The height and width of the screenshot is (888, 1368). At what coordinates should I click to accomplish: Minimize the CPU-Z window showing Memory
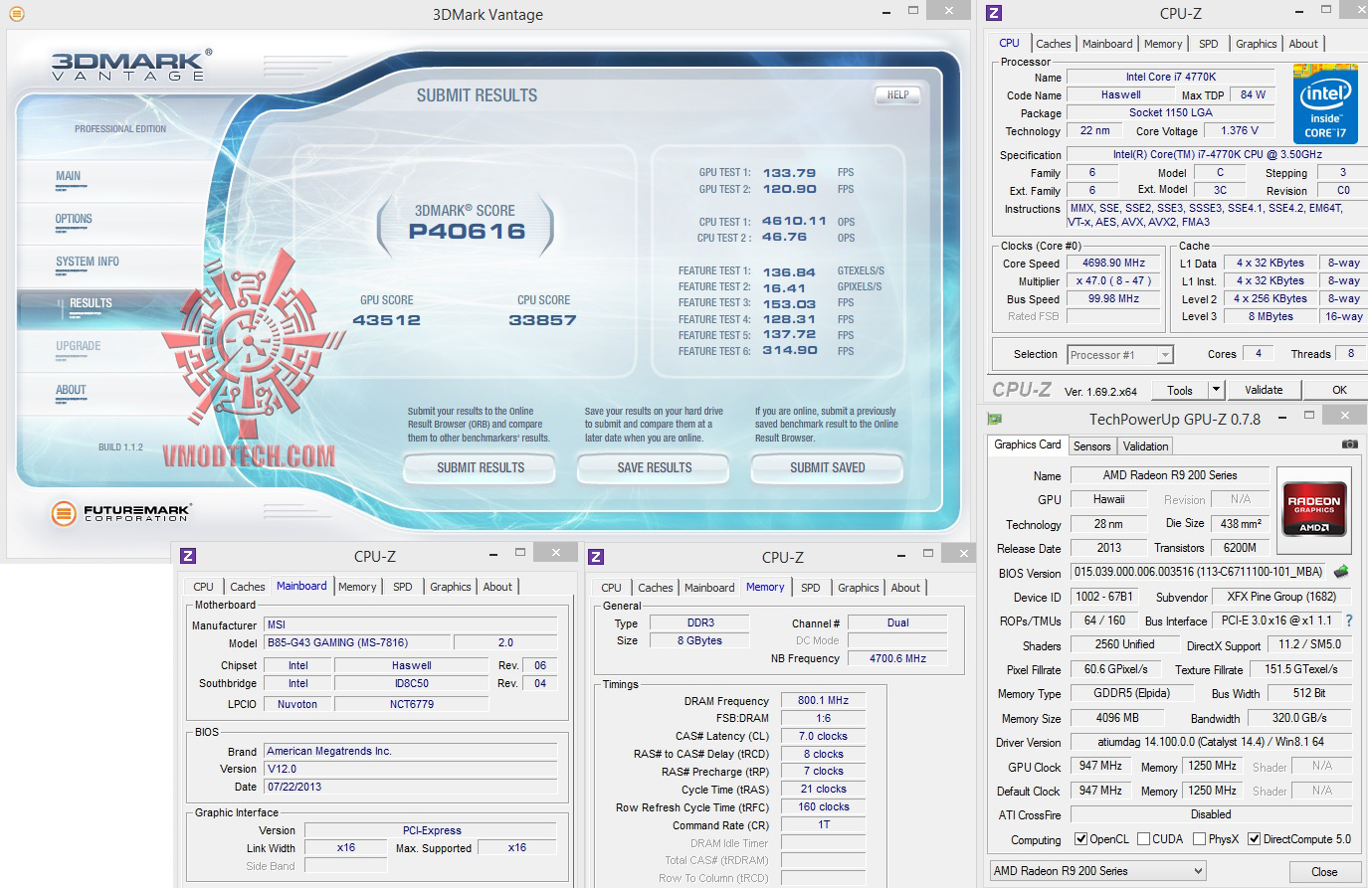click(901, 554)
